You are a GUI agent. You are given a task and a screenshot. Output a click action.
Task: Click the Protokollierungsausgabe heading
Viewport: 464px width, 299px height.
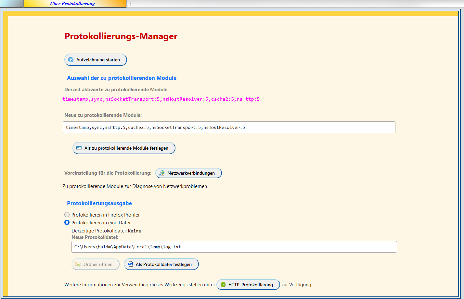coord(99,203)
